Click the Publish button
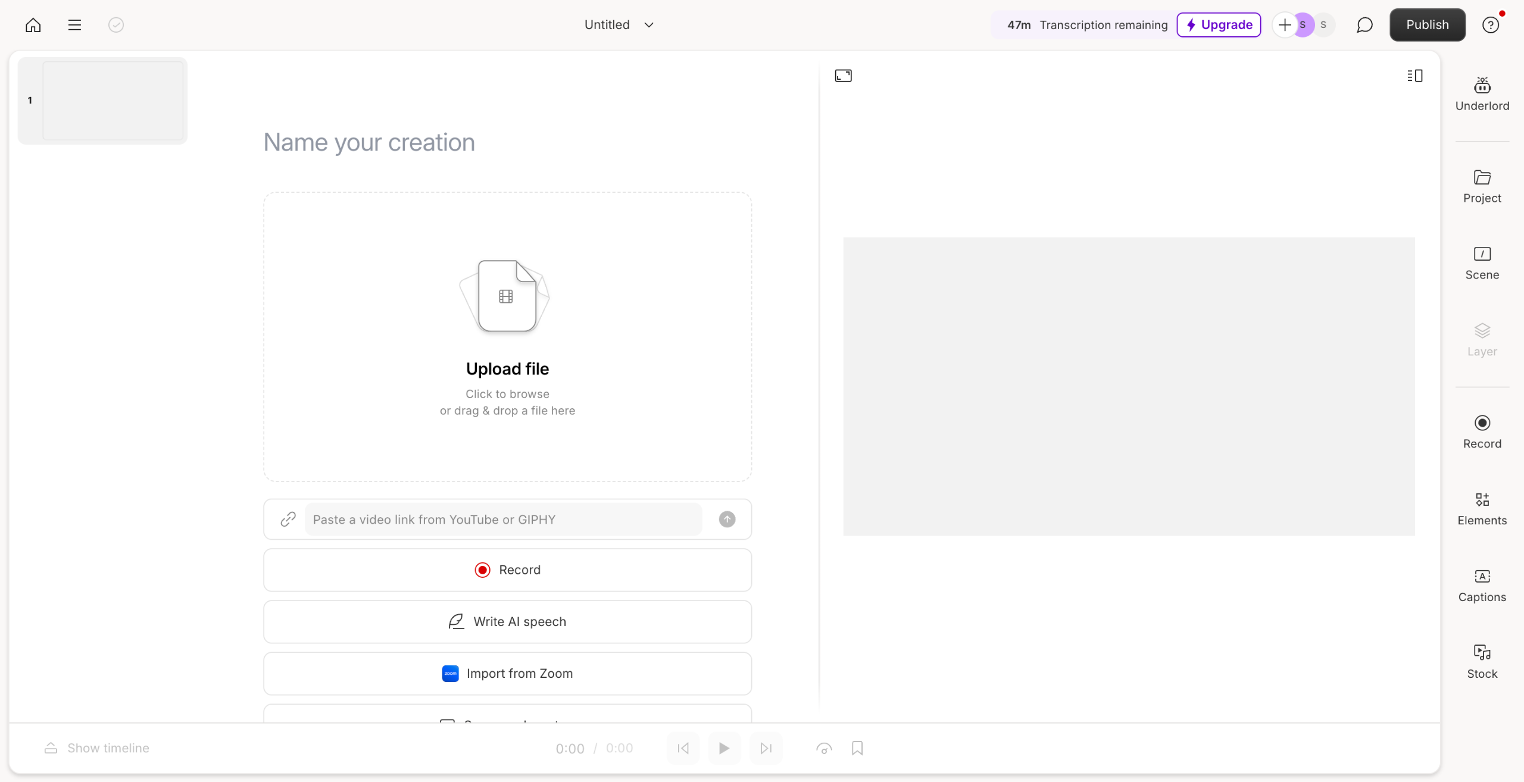The image size is (1524, 782). (1427, 25)
